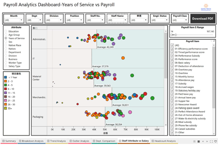Open the Headcount Analysis tab
This screenshot has height=145, width=218.
tap(164, 141)
